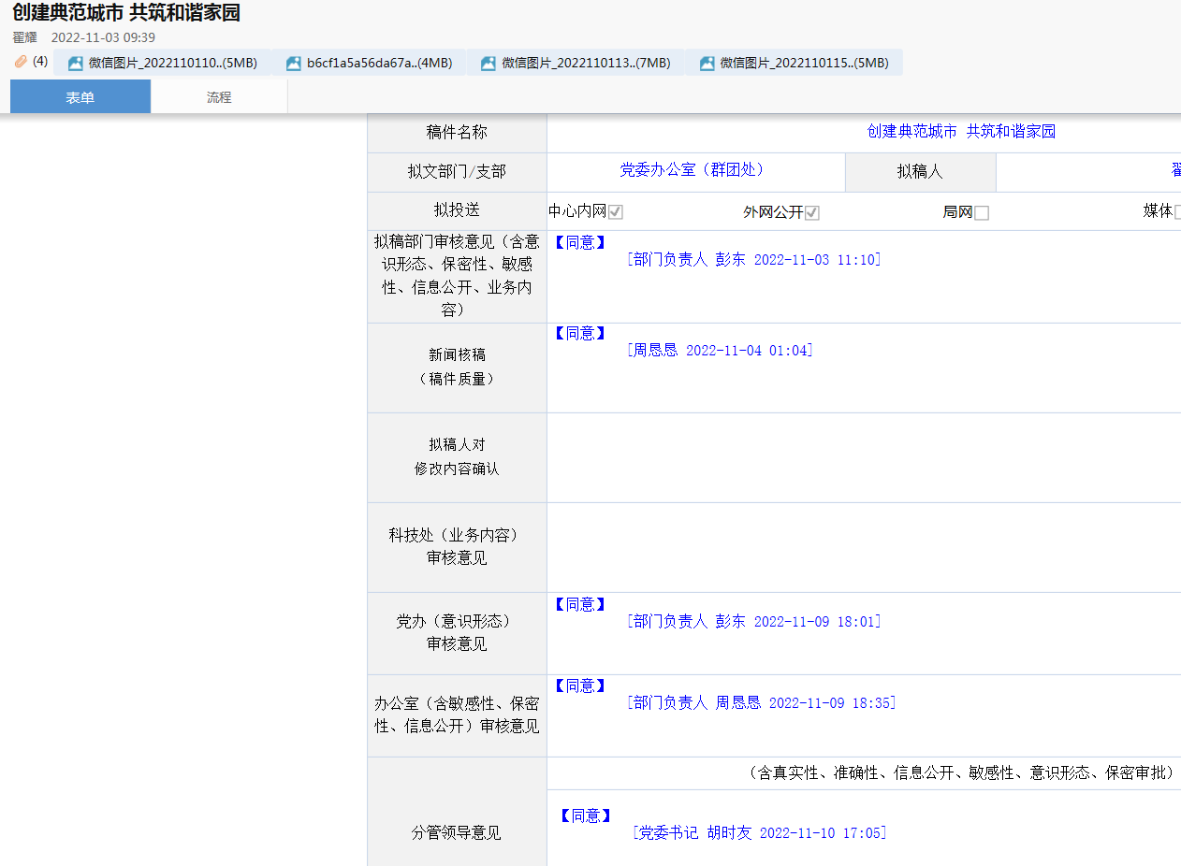Click the empty 科技处 审核意见 field
1181x866 pixels.
tap(863, 547)
